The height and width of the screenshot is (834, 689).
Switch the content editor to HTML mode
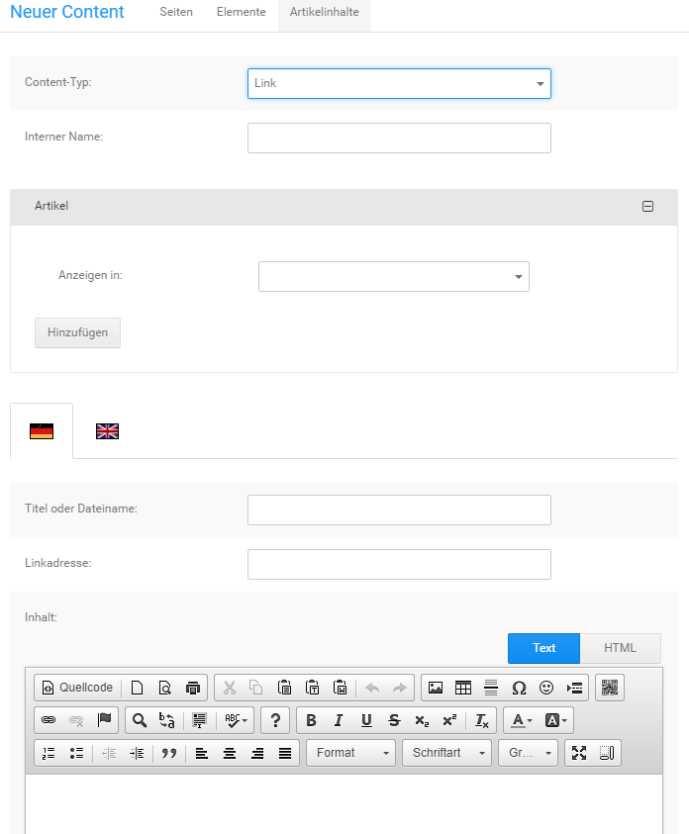[620, 648]
